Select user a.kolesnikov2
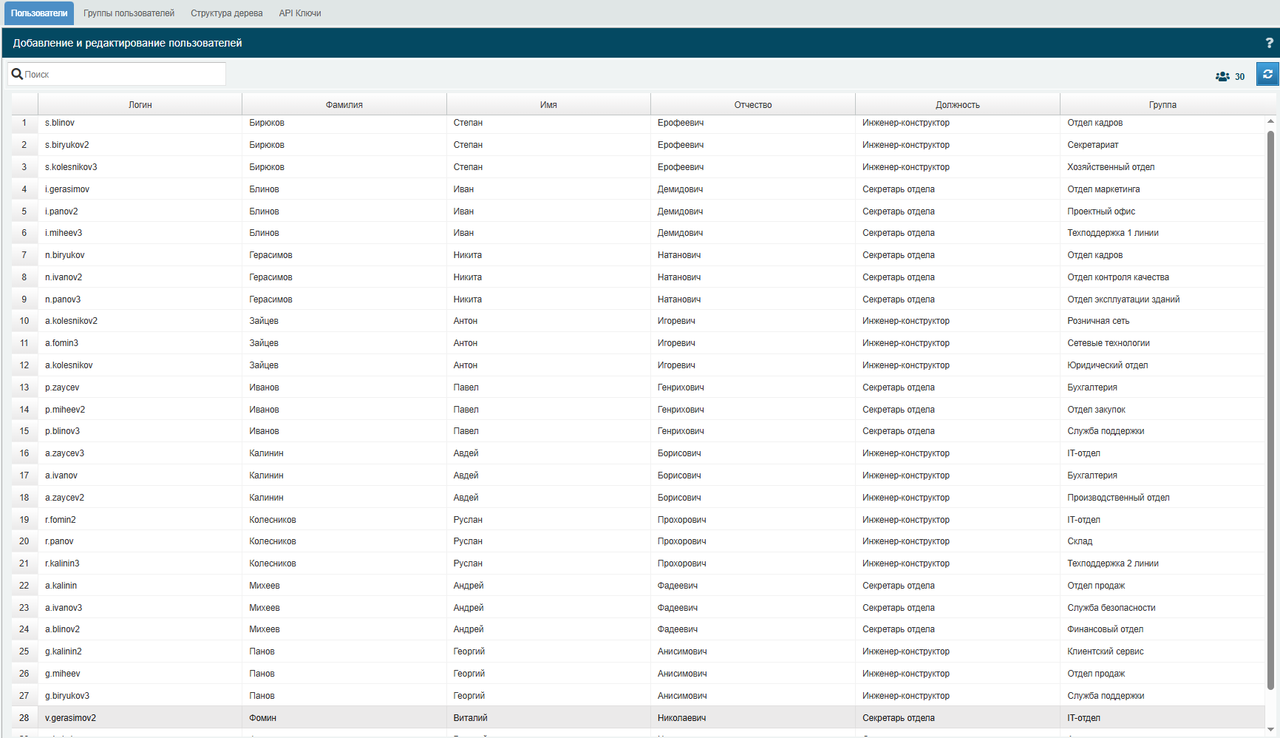This screenshot has width=1280, height=738. 71,321
